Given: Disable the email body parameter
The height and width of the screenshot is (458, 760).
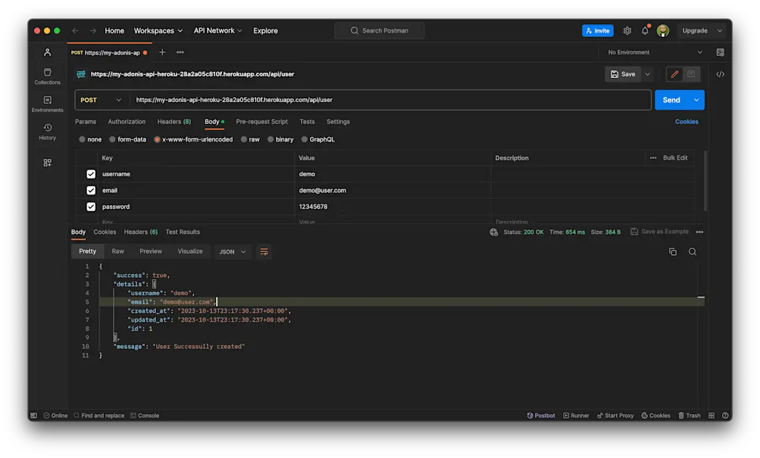Looking at the screenshot, I should tap(90, 190).
